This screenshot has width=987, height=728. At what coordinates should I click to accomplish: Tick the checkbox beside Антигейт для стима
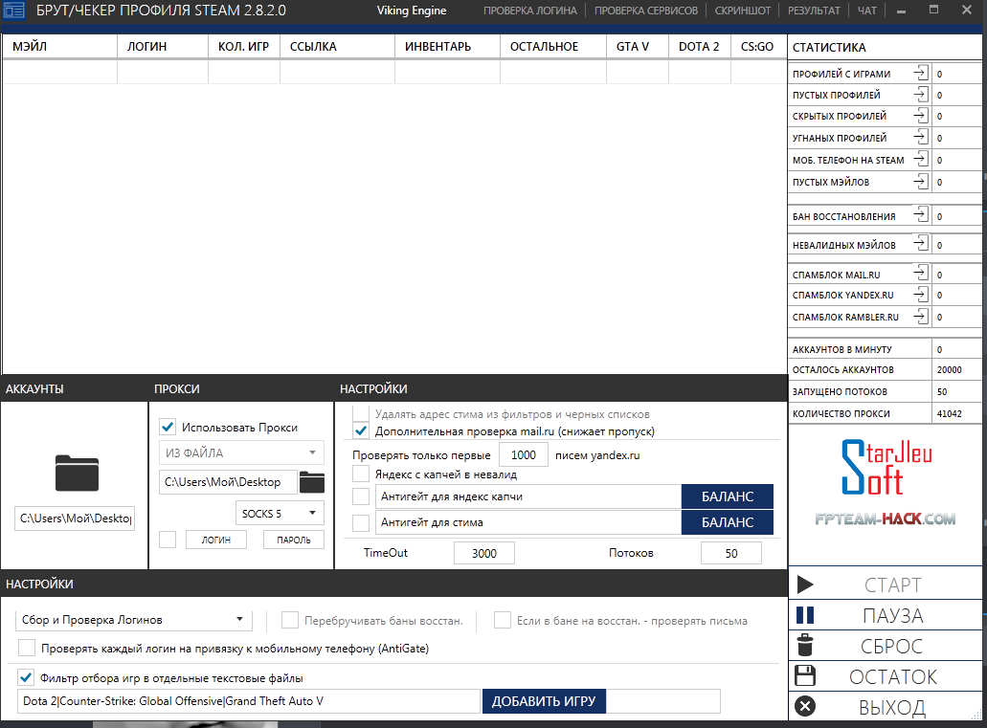pos(361,522)
